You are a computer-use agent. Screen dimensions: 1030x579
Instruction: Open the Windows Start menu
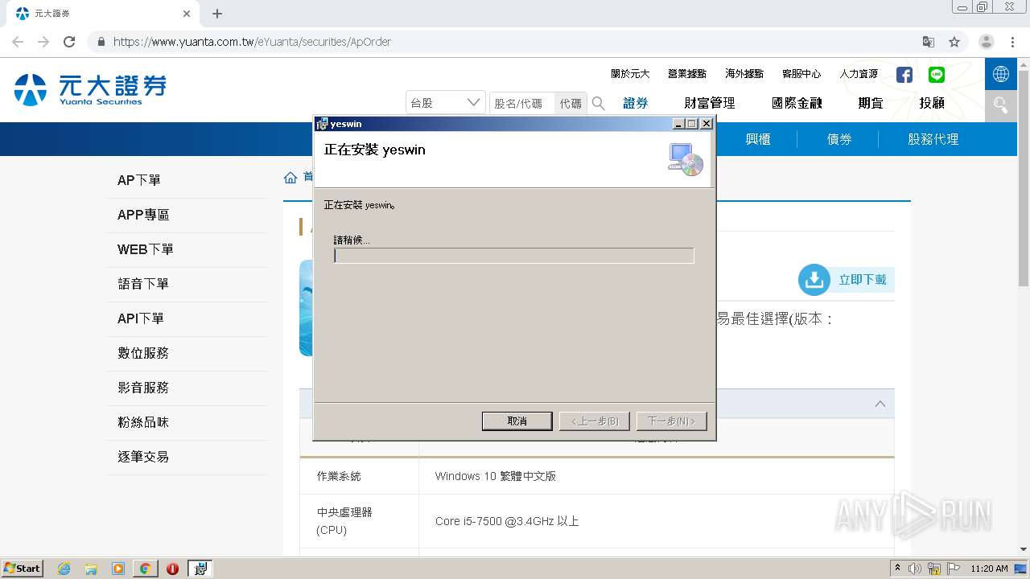tap(23, 569)
